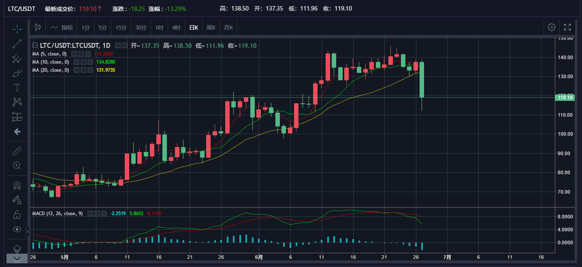582x267 pixels.
Task: Select the text annotation tool
Action: click(17, 88)
